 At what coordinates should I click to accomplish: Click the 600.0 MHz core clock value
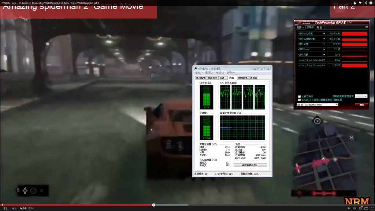334,34
